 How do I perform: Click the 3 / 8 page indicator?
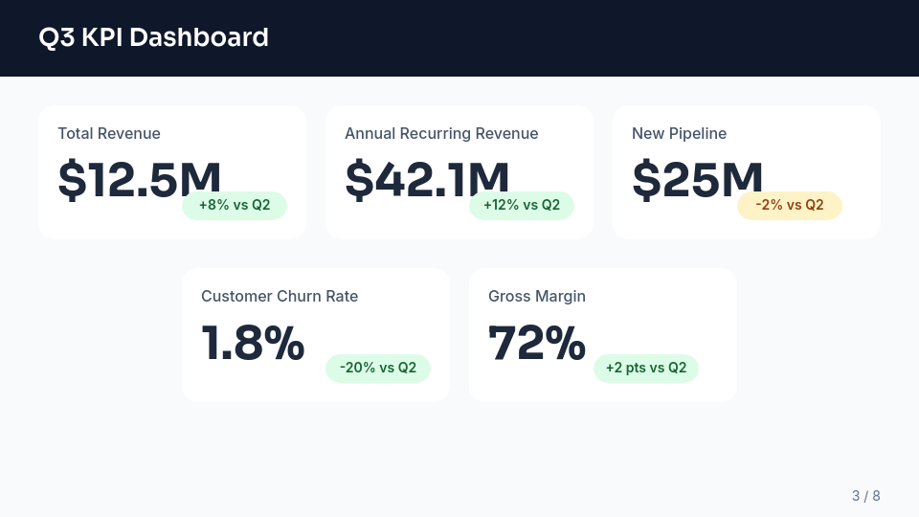[x=865, y=495]
